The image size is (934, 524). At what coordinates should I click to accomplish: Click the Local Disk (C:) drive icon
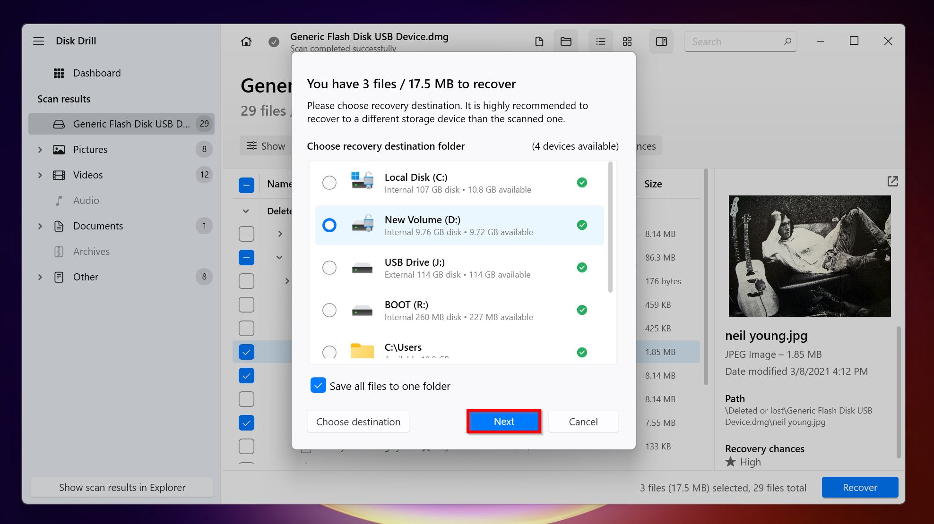coord(363,180)
